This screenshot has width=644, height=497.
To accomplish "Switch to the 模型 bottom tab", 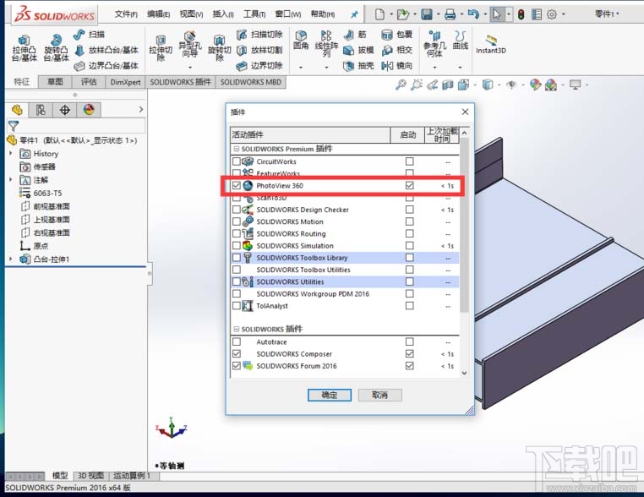I will tap(60, 476).
